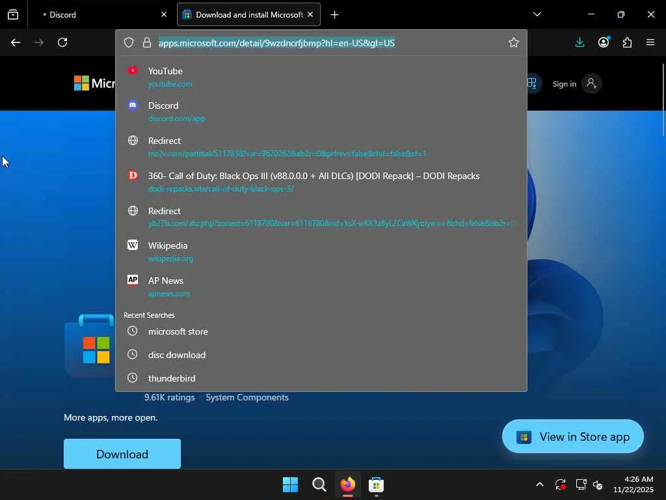Bookmark this page with the star
The image size is (666, 500).
point(514,42)
